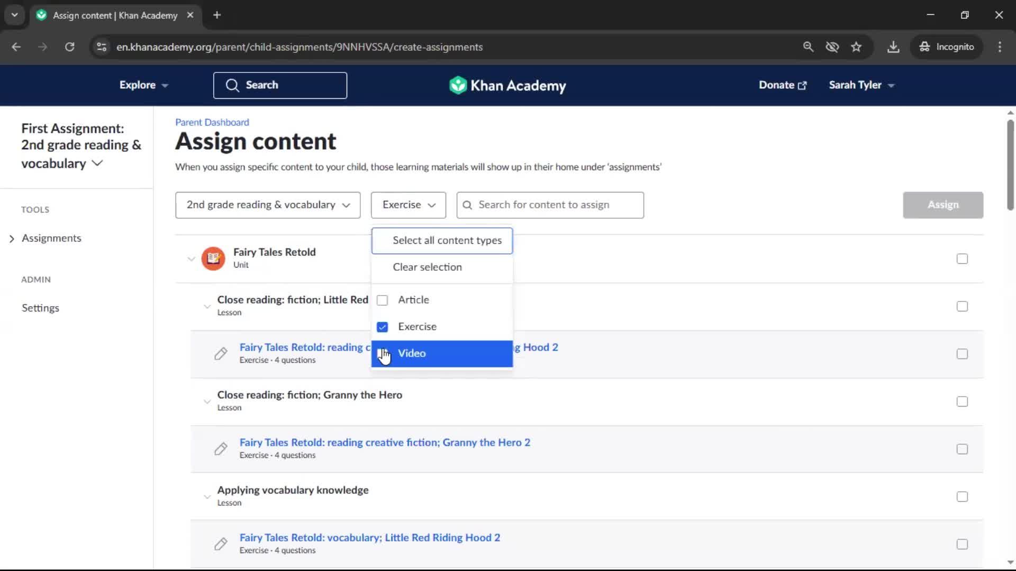Viewport: 1016px width, 571px height.
Task: Click the Donate link
Action: point(783,85)
